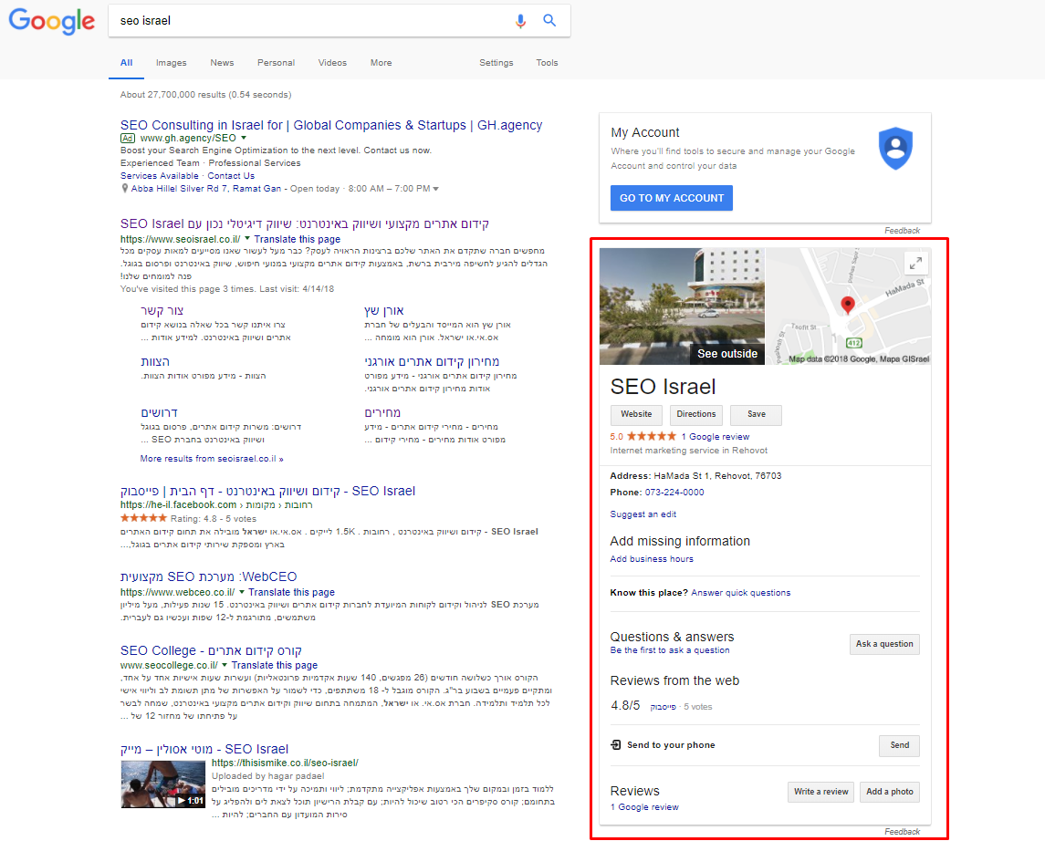The height and width of the screenshot is (841, 1045).
Task: Open the dropdown arrow next to seoisrael.co.il URL
Action: click(247, 239)
